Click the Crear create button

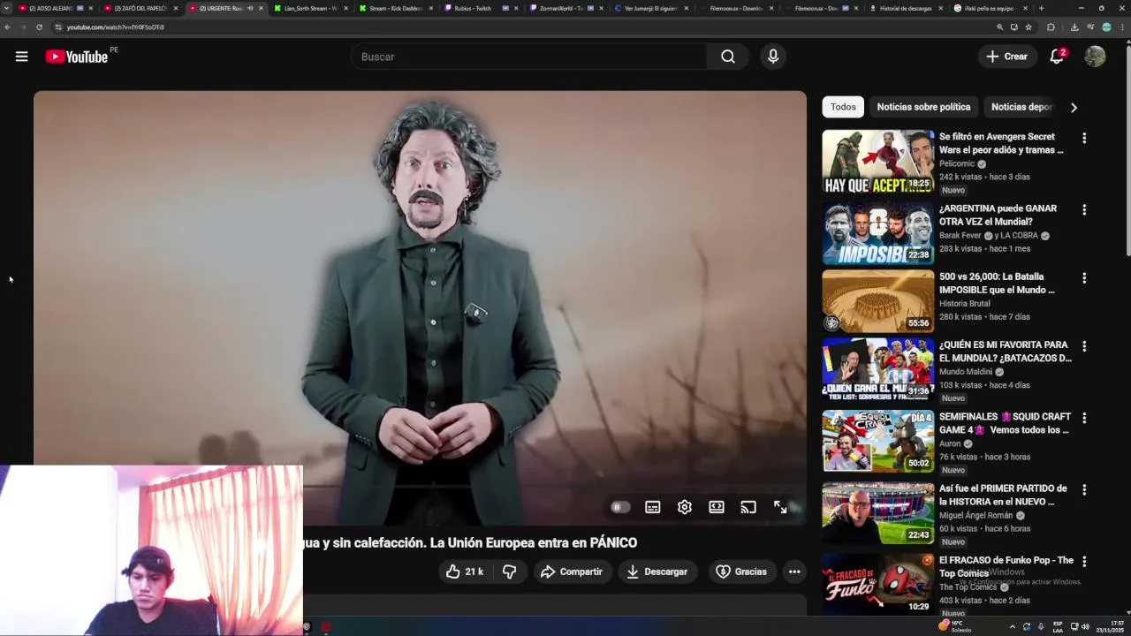tap(1006, 57)
